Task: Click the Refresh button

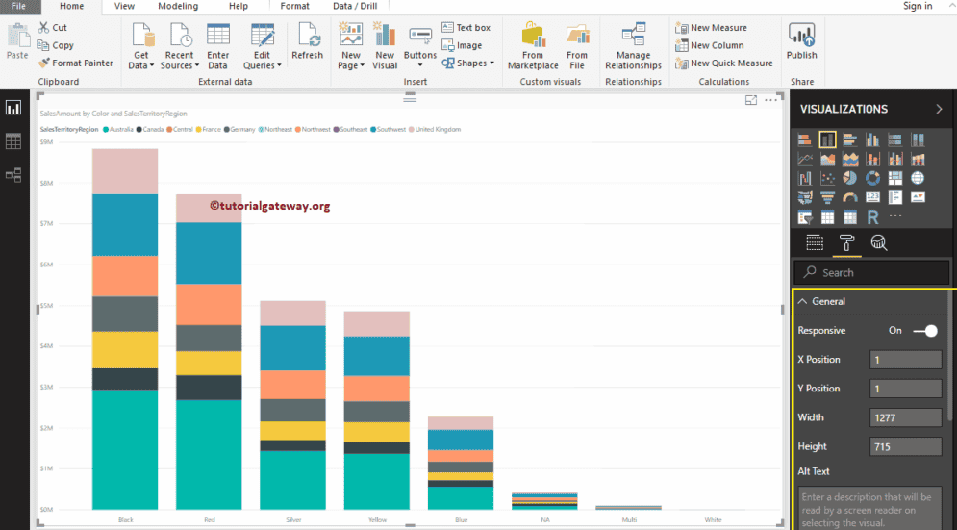Action: click(308, 43)
